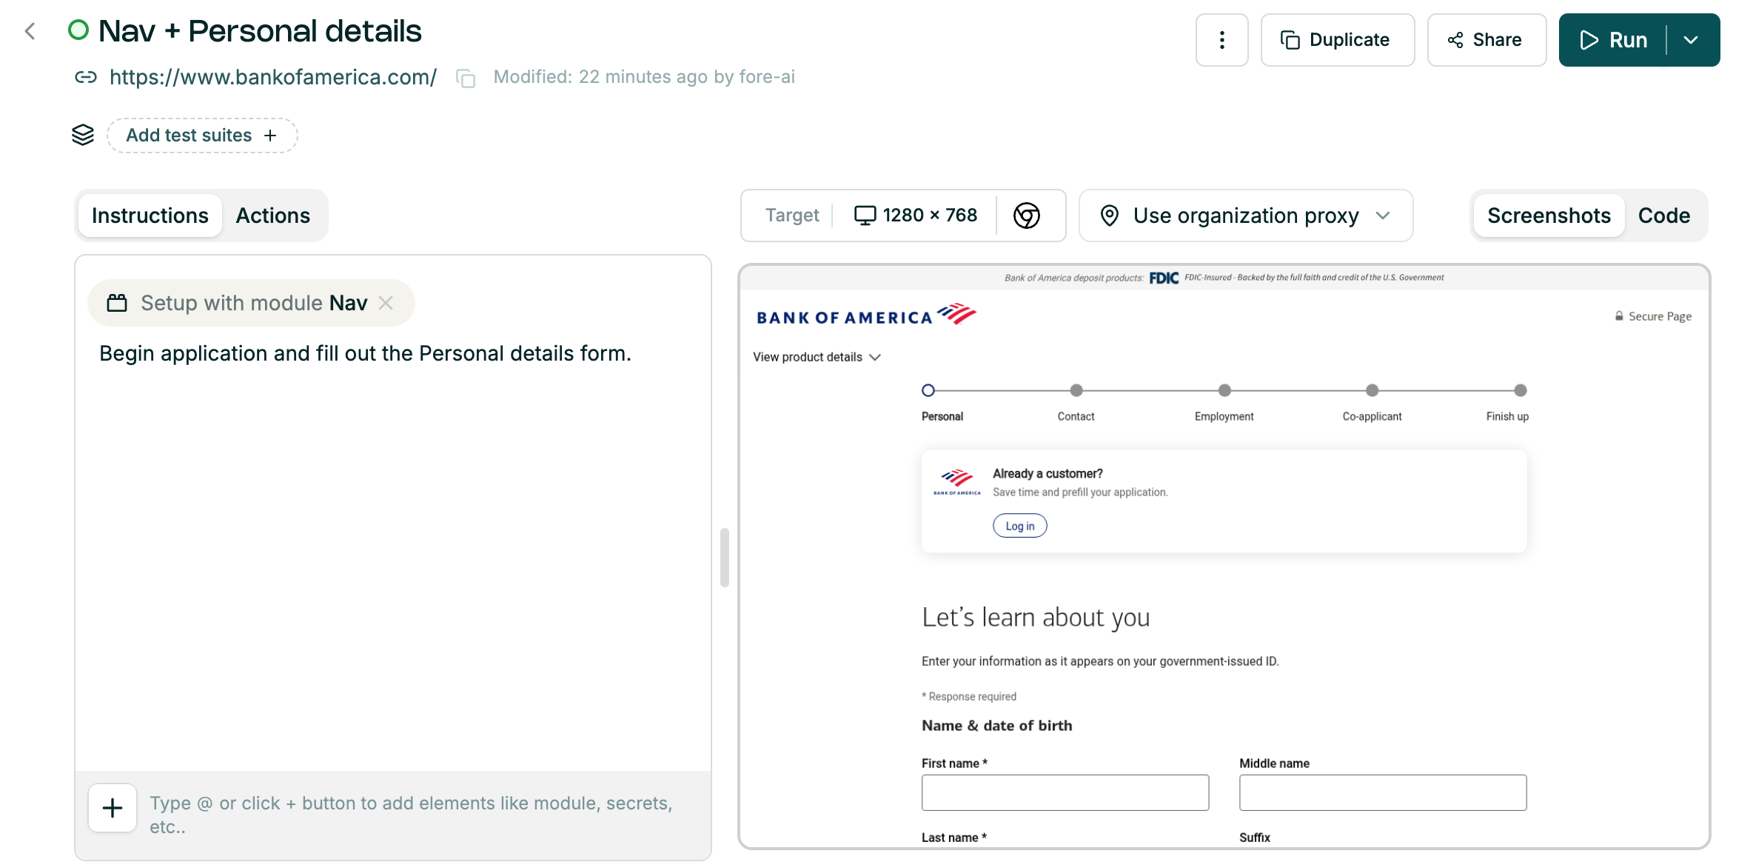This screenshot has width=1753, height=862.
Task: Click the Setup with module Nav chip
Action: click(251, 303)
